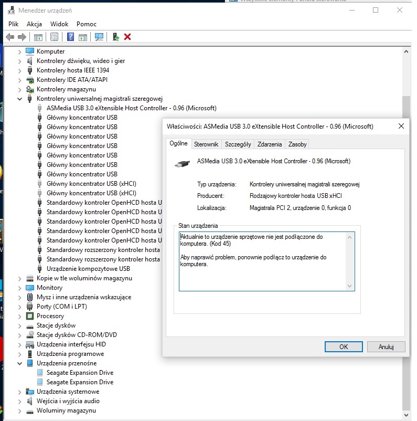Click the Urządzenia systemowe icon
Image resolution: width=417 pixels, height=421 pixels.
(30, 392)
